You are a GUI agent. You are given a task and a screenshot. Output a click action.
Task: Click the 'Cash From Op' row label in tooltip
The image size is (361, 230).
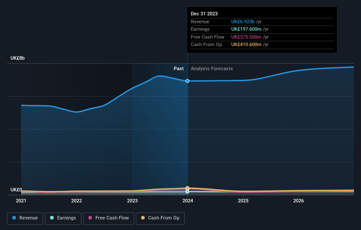[207, 45]
